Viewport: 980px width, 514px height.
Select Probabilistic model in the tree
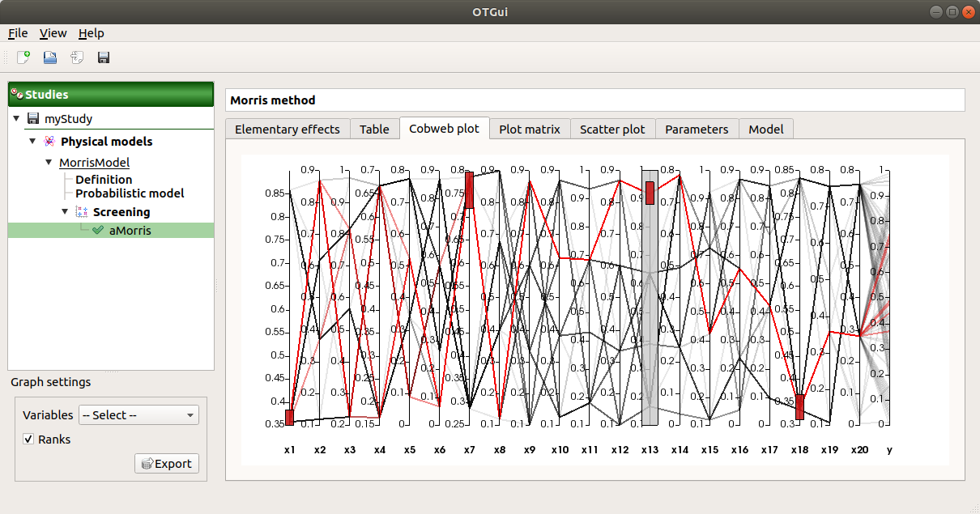pos(130,193)
